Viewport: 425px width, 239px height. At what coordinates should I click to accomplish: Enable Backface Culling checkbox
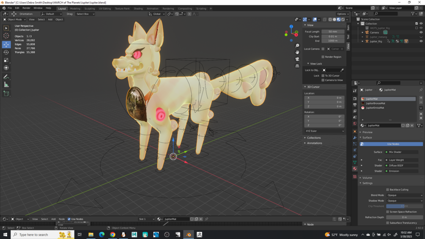(x=388, y=190)
